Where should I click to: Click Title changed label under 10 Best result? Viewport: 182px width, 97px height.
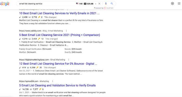tap(50, 17)
